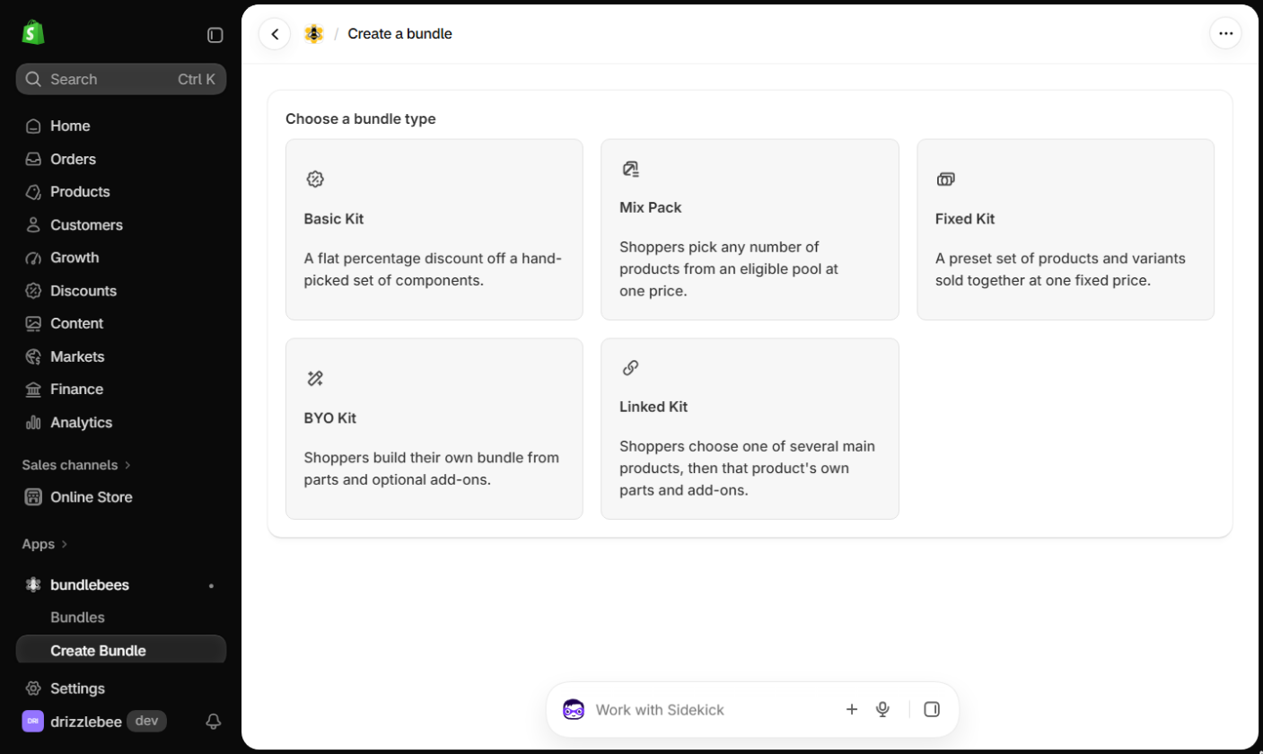Choose the Basic Kit bundle type
Image resolution: width=1263 pixels, height=754 pixels.
point(434,230)
